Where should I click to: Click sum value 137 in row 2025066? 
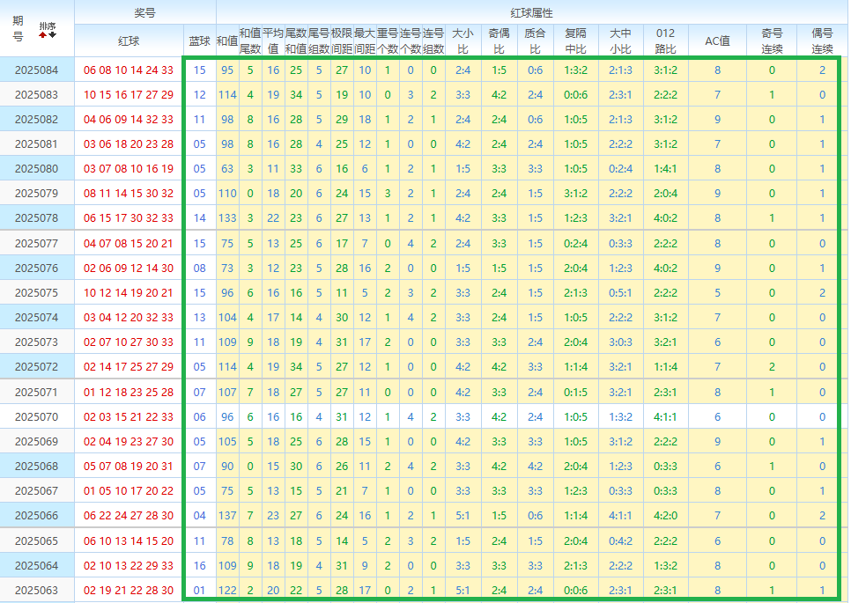(227, 516)
